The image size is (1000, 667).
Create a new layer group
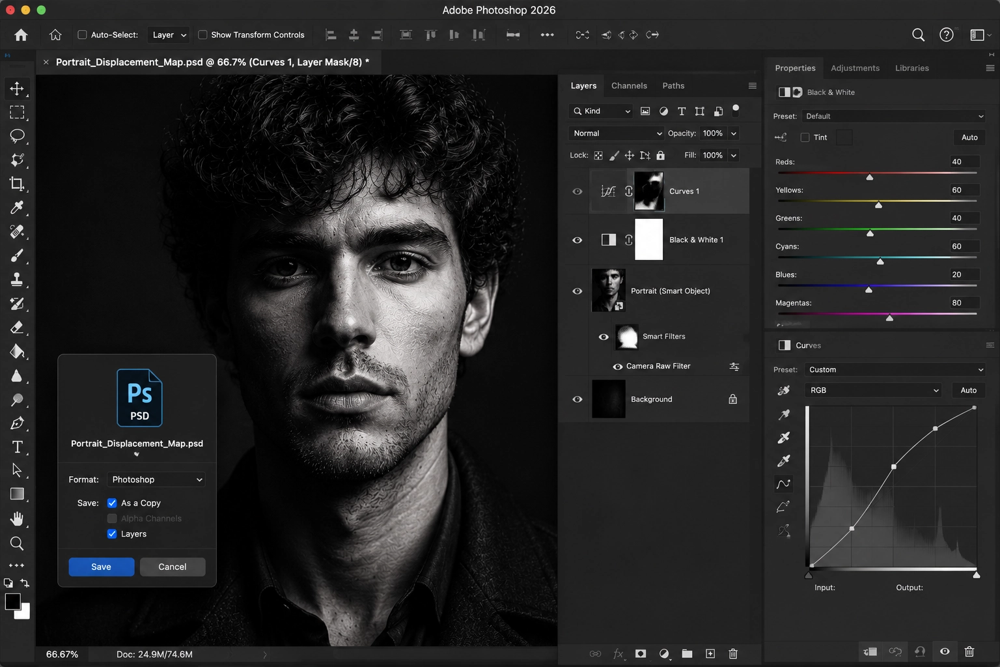click(687, 653)
